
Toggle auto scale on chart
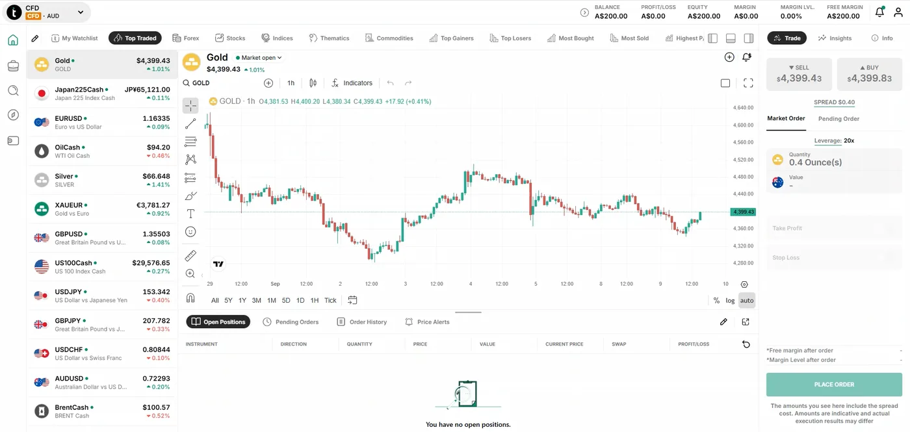click(747, 300)
